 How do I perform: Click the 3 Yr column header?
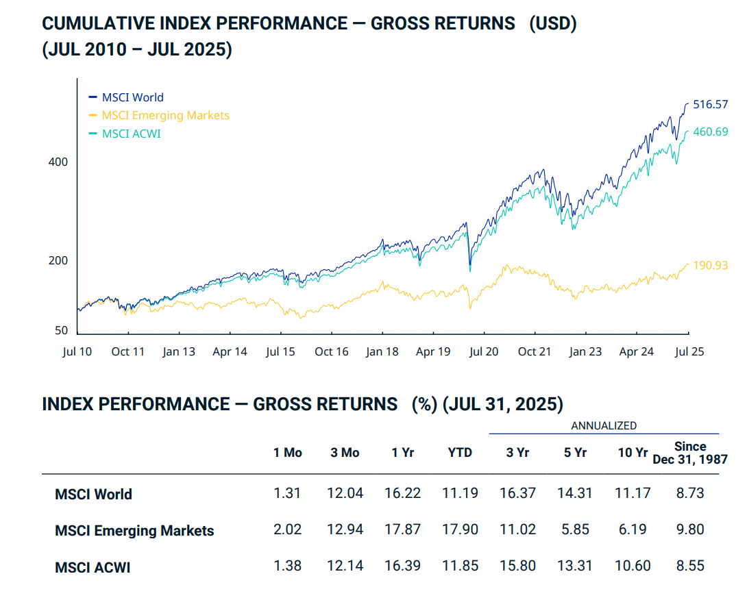517,453
